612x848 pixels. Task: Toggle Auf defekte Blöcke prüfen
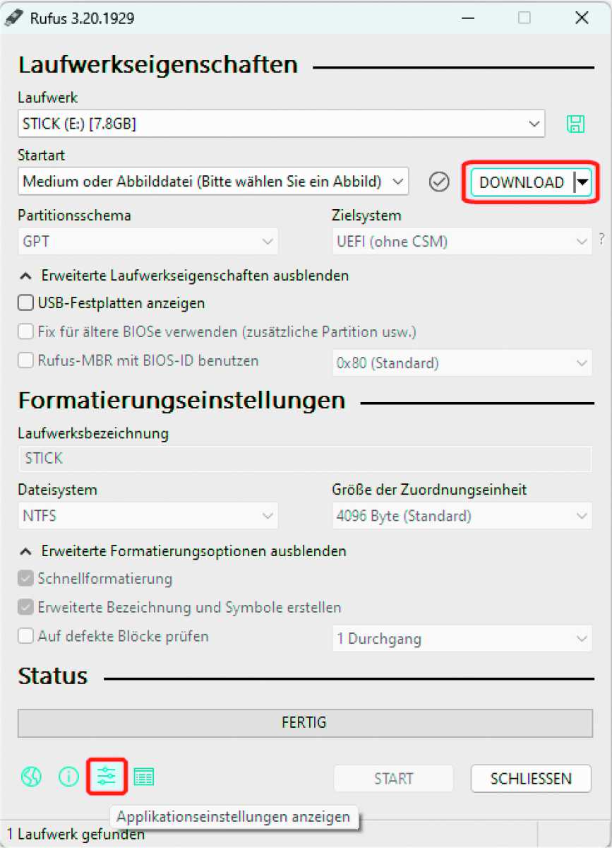point(26,636)
